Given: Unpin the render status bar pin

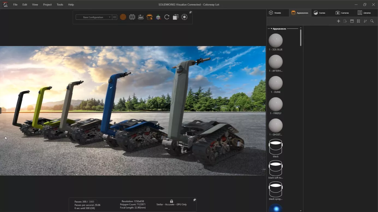Looking at the screenshot, I should click(x=194, y=200).
